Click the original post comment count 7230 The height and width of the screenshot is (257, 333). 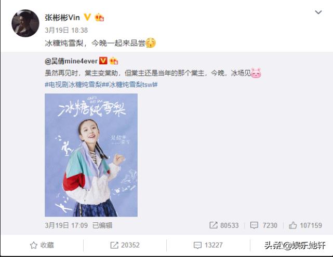pyautogui.click(x=264, y=225)
